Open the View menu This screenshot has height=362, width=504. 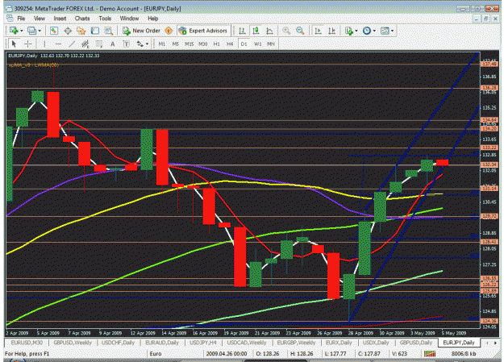click(x=40, y=19)
